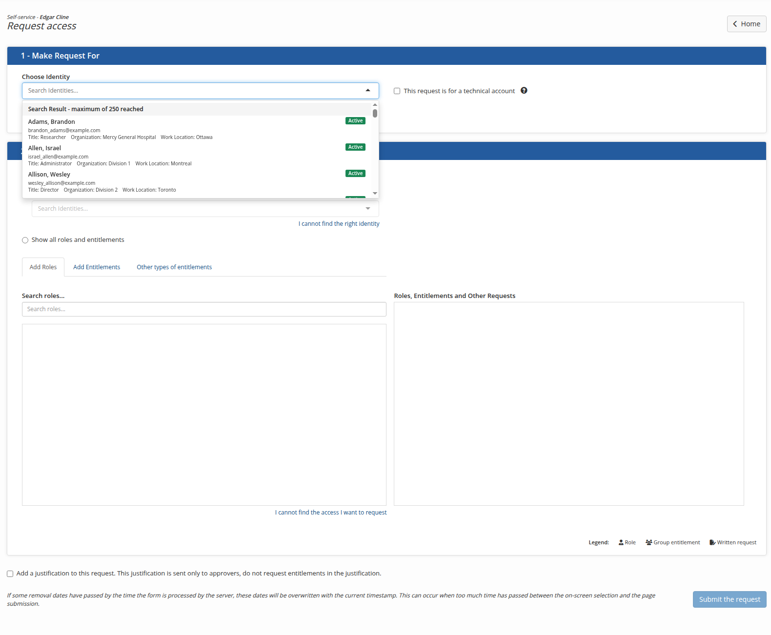The width and height of the screenshot is (771, 635).
Task: Switch to the Add Roles tab
Action: (43, 267)
